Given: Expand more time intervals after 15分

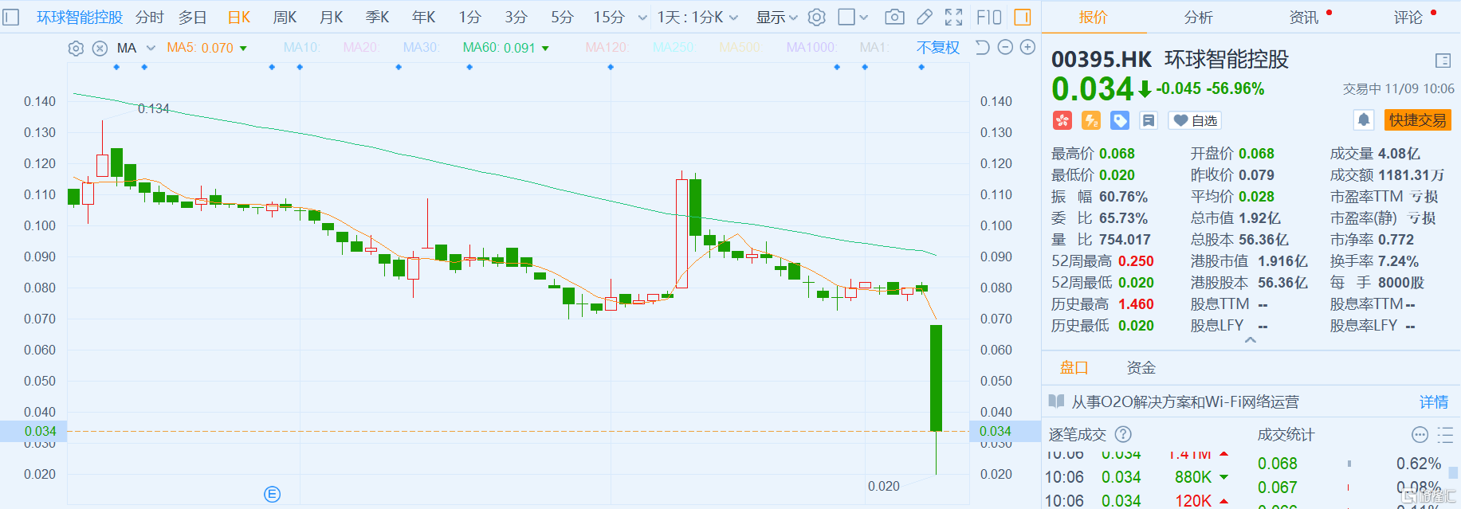Looking at the screenshot, I should [642, 18].
